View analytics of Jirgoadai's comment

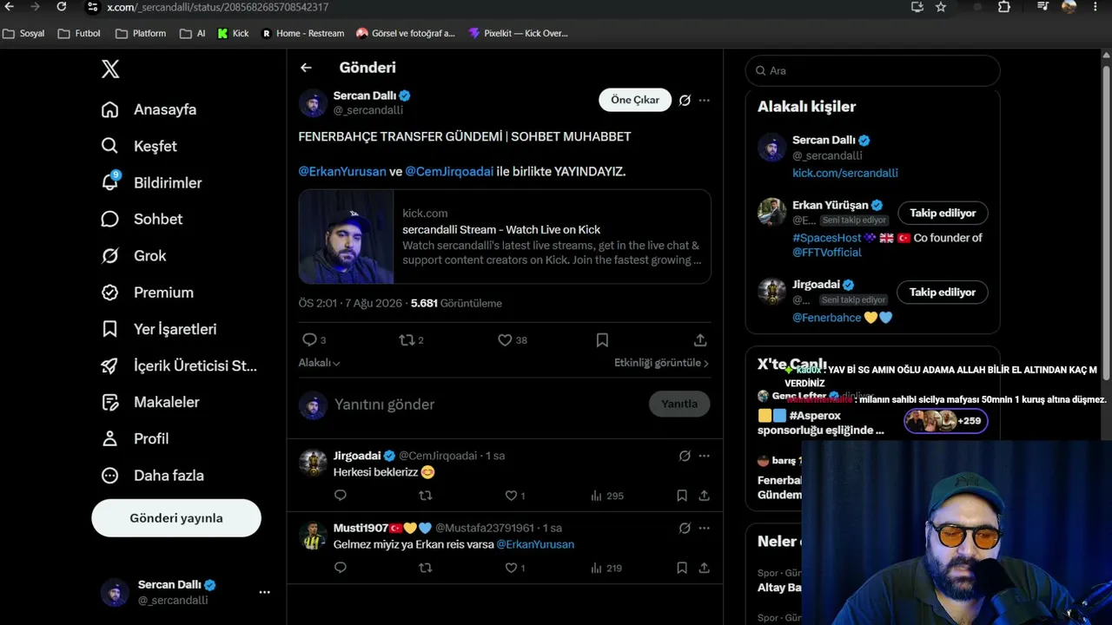(x=606, y=496)
